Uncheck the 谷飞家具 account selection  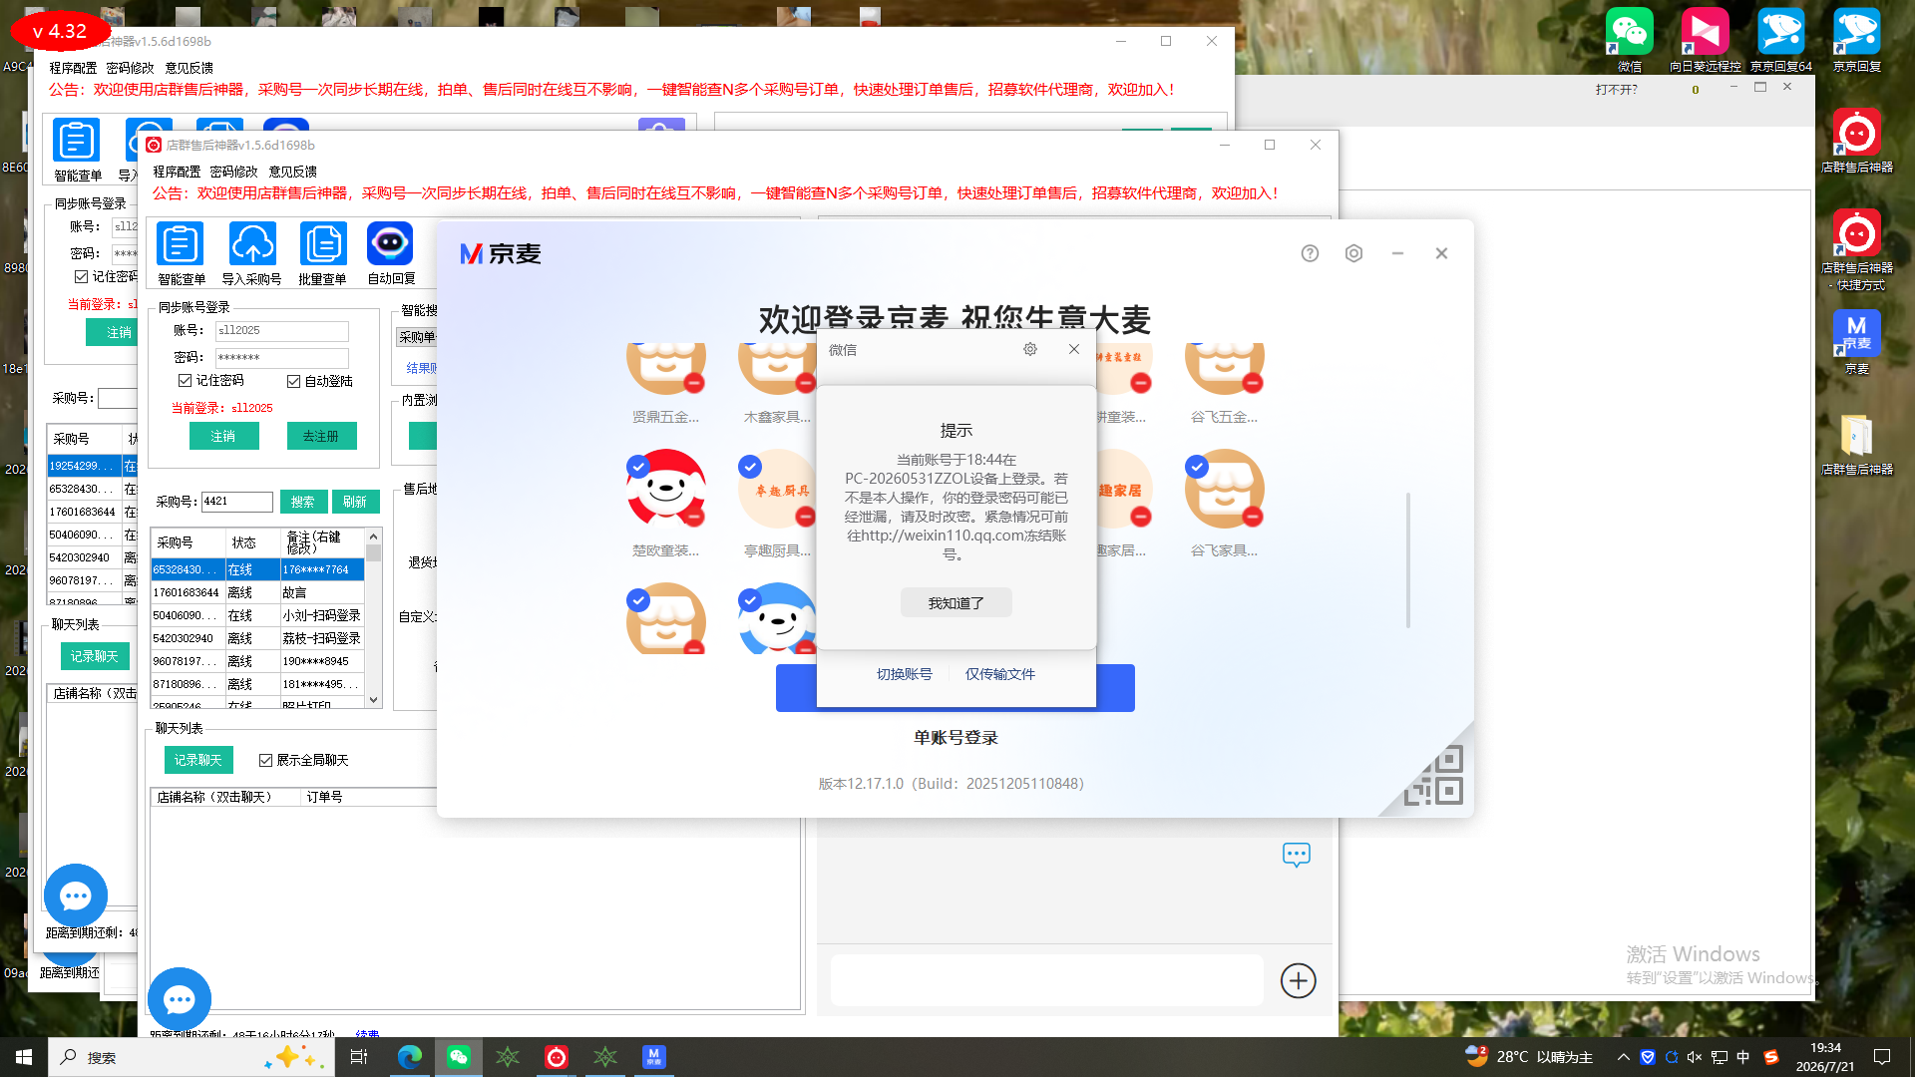click(x=1197, y=466)
